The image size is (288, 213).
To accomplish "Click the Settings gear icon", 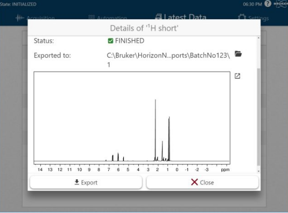I will click(x=242, y=18).
